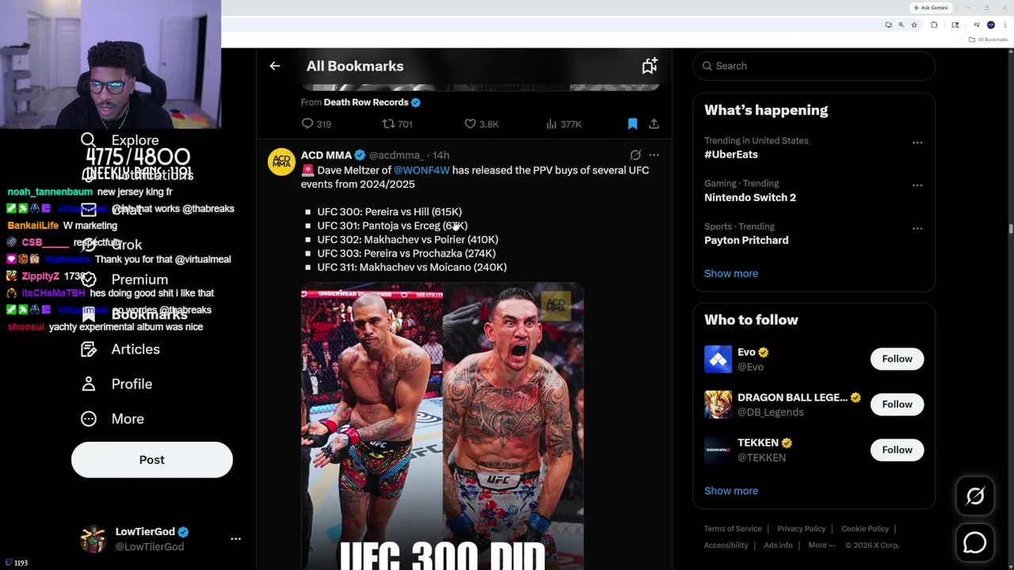Follow the Evo account

click(x=898, y=359)
